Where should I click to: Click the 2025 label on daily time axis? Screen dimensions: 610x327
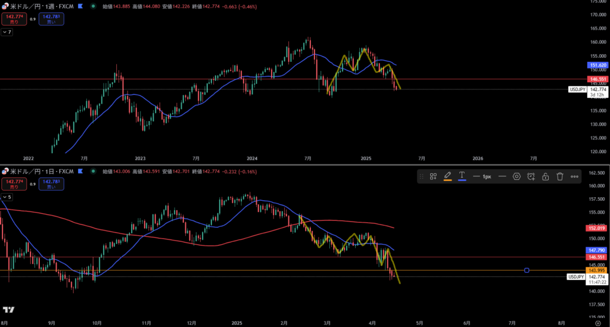[237, 323]
